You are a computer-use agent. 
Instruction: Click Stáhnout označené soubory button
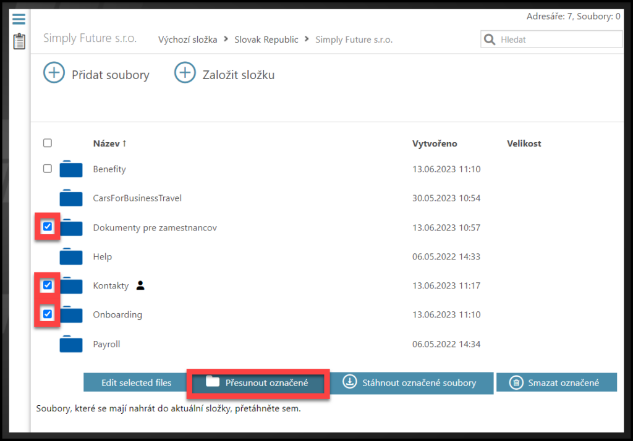tap(411, 382)
